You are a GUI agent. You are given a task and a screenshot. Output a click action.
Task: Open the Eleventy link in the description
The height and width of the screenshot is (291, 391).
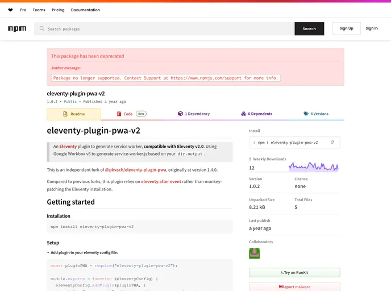(x=68, y=147)
